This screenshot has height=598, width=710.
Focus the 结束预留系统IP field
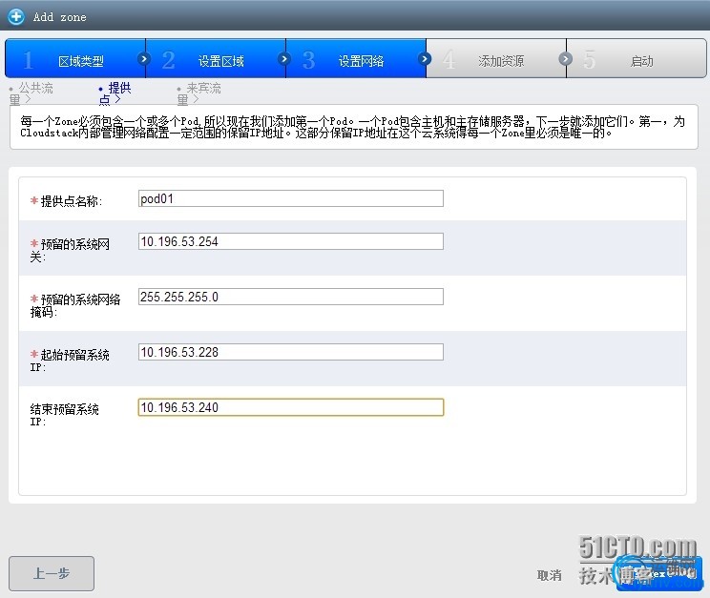291,407
